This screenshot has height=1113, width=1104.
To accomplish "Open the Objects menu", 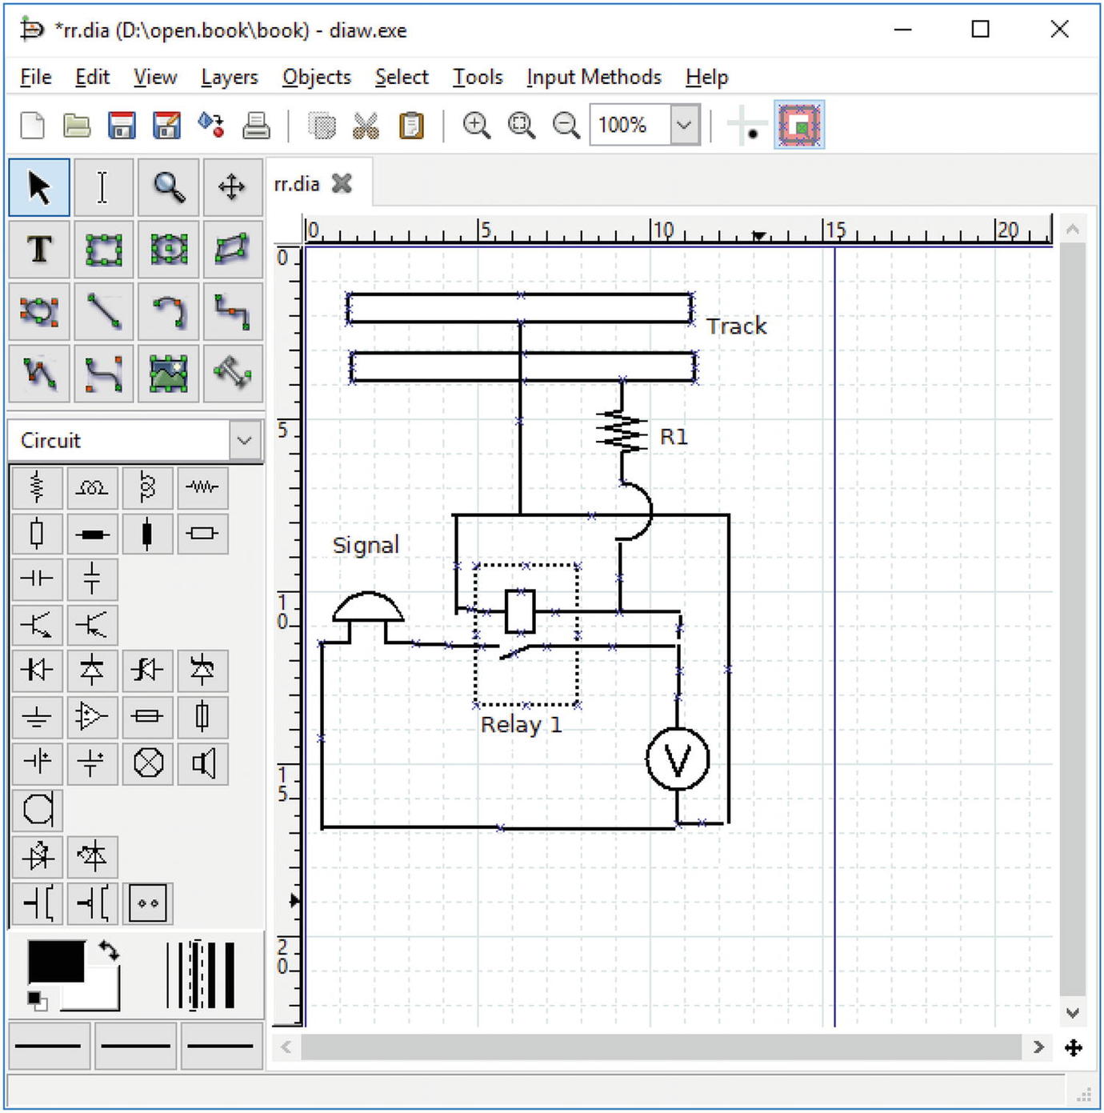I will click(317, 77).
